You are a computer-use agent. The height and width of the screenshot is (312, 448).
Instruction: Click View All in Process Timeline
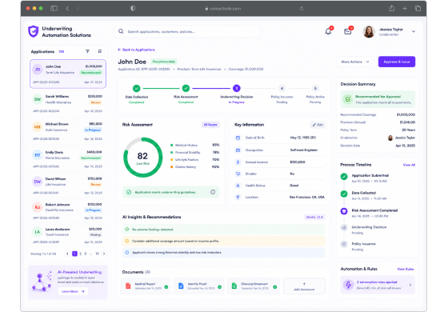(x=409, y=165)
